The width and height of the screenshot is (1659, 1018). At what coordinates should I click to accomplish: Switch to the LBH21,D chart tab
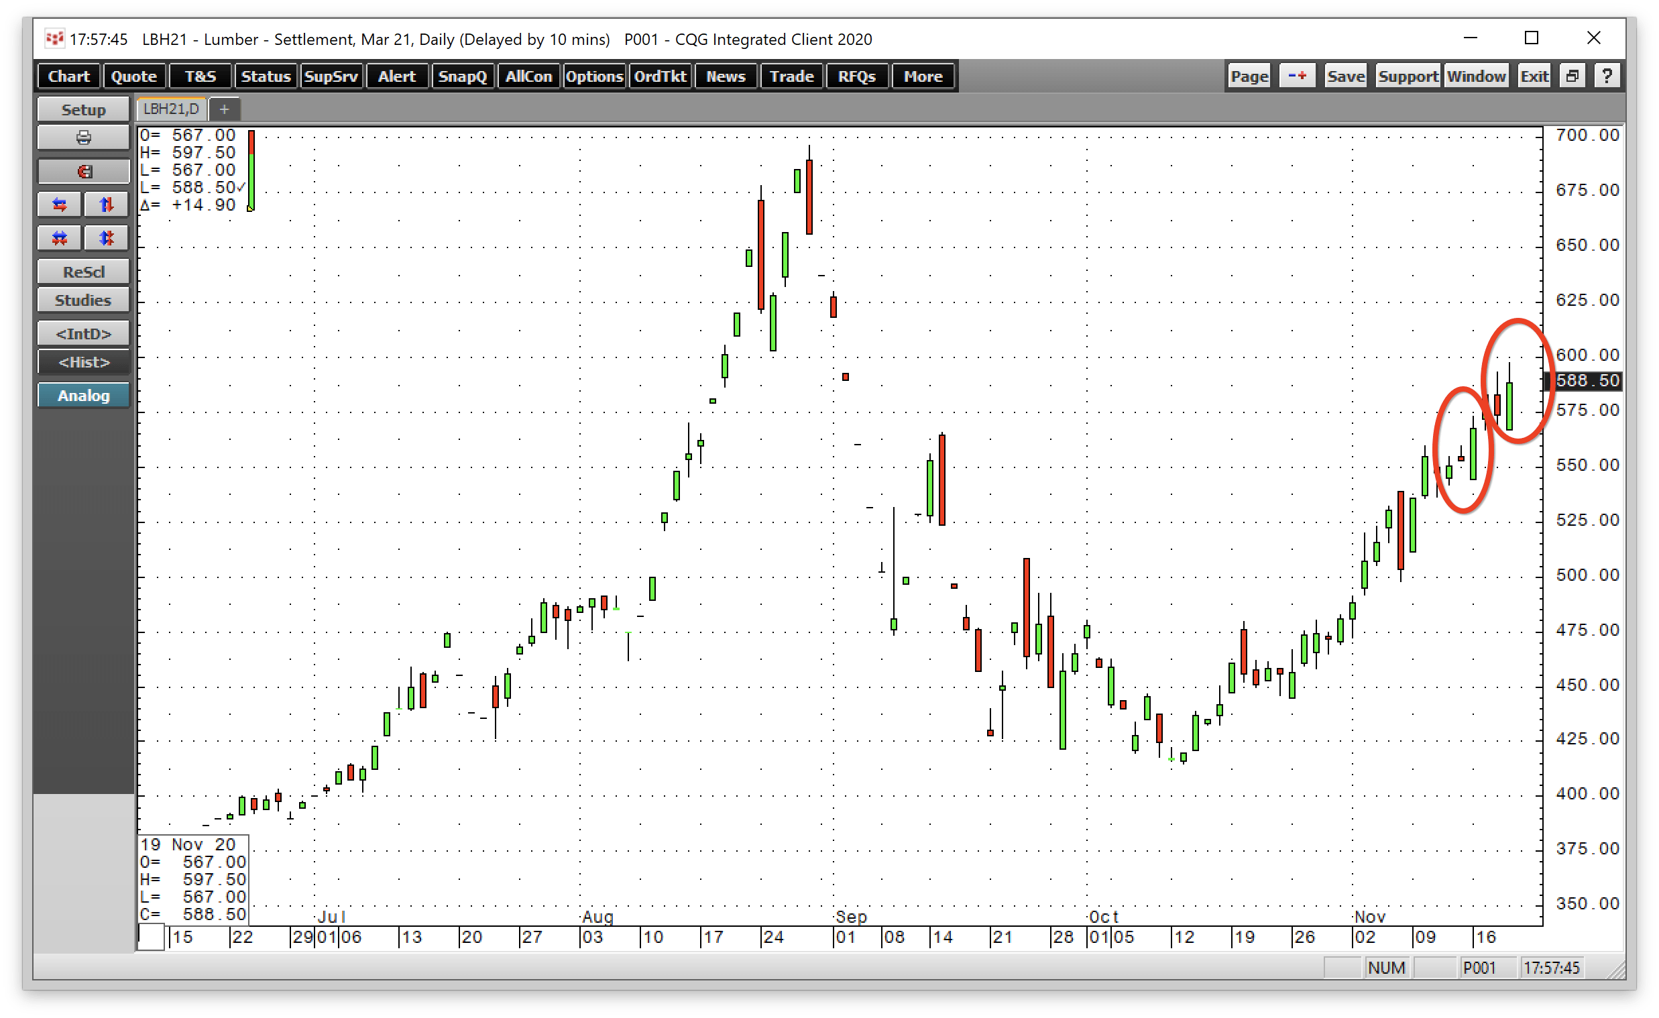pyautogui.click(x=170, y=109)
